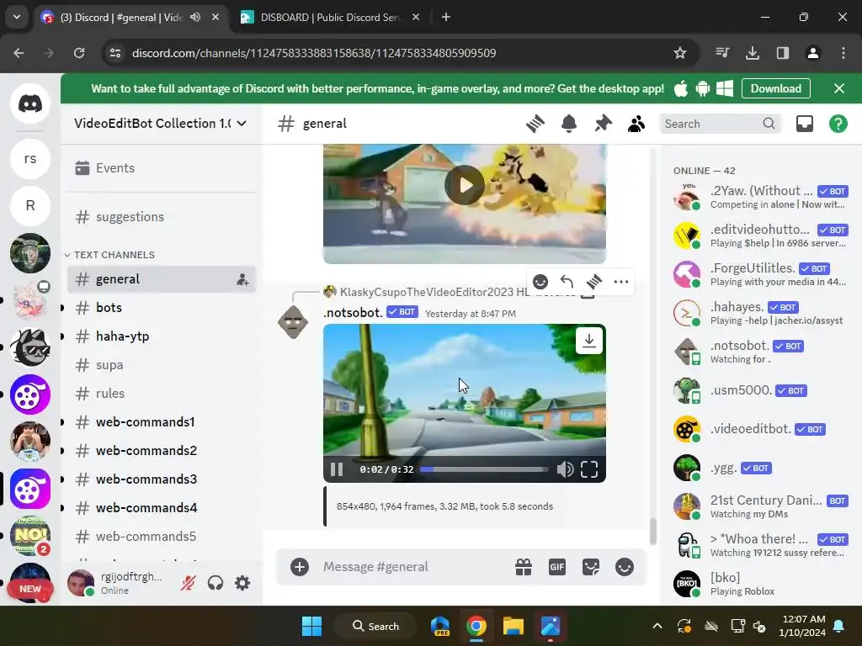Enter video fullscreen mode
The width and height of the screenshot is (862, 646).
588,469
